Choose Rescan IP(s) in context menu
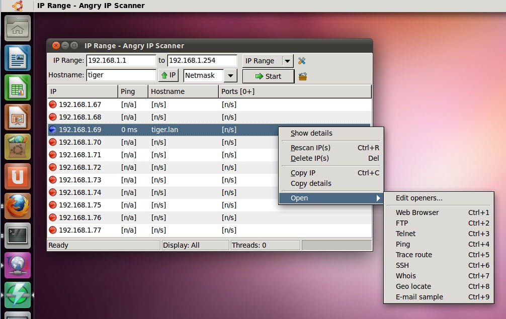Viewport: 506px width, 319px height. click(331, 148)
